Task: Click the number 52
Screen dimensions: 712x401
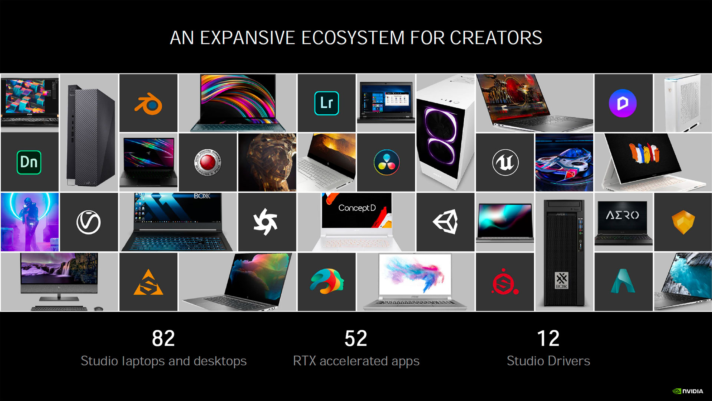Action: (x=356, y=339)
